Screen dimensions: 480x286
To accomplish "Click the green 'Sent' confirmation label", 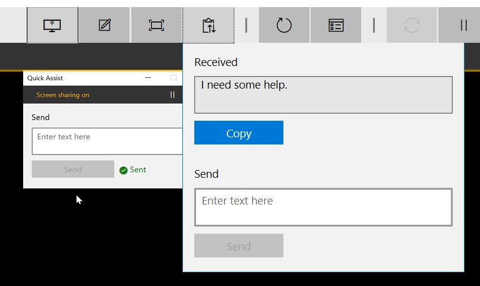I will click(138, 169).
